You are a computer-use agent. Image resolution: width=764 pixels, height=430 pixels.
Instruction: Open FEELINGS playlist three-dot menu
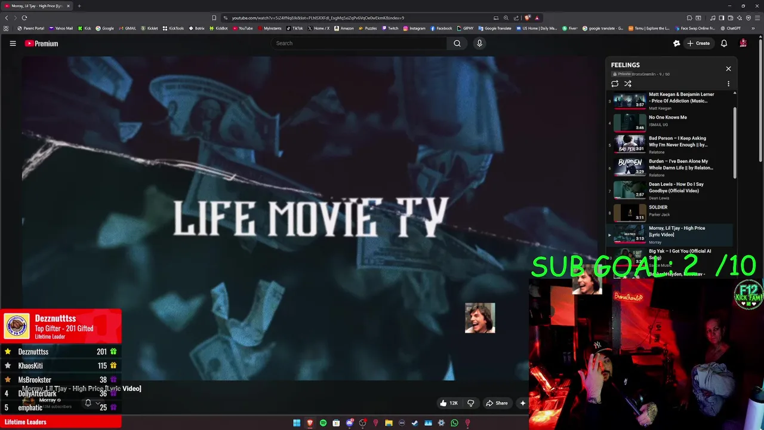pos(728,84)
